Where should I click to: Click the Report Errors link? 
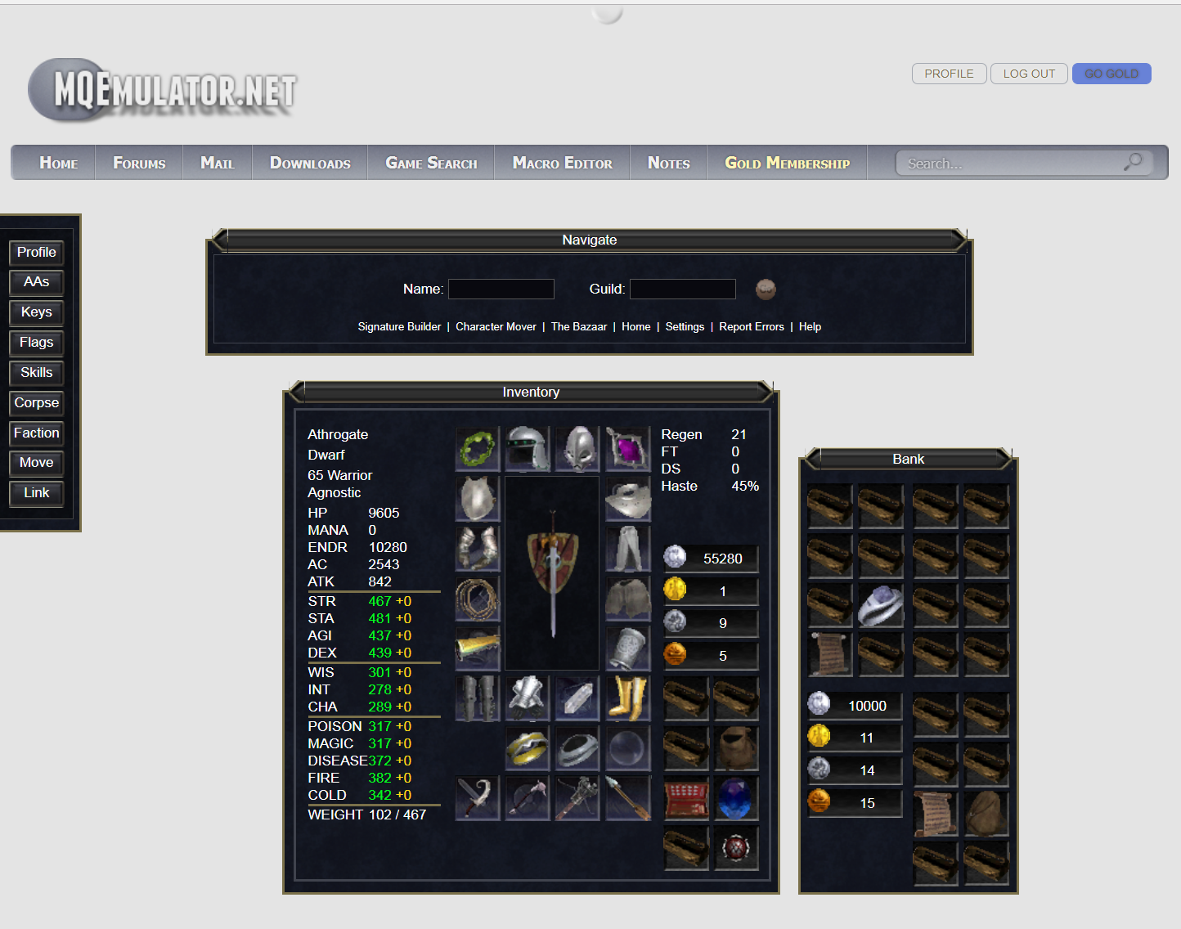click(752, 326)
